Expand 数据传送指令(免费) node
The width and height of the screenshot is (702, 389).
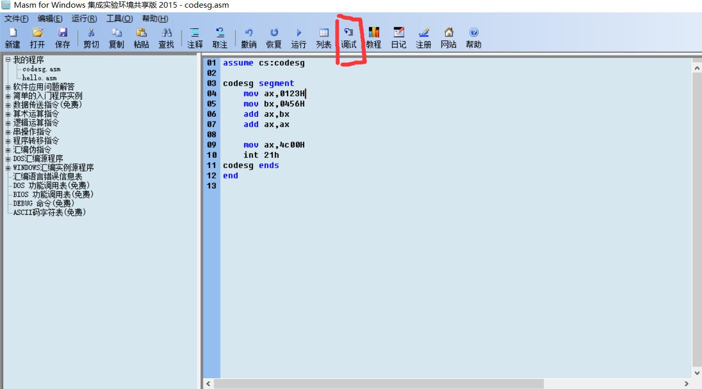click(x=8, y=105)
